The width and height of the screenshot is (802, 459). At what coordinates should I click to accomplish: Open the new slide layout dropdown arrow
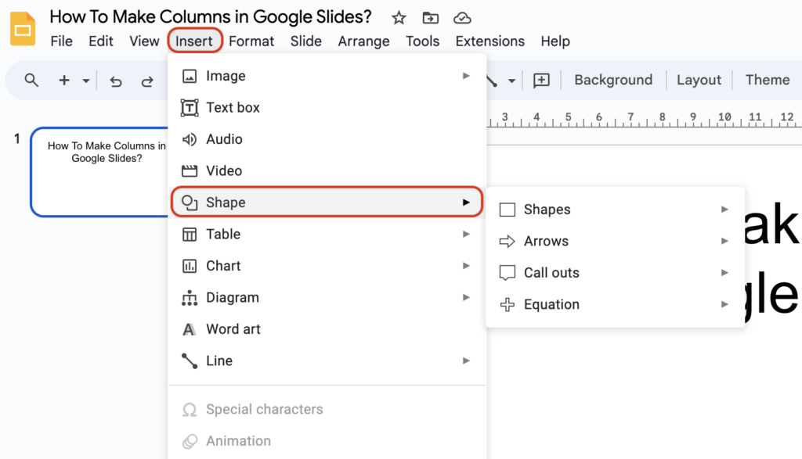pyautogui.click(x=86, y=80)
